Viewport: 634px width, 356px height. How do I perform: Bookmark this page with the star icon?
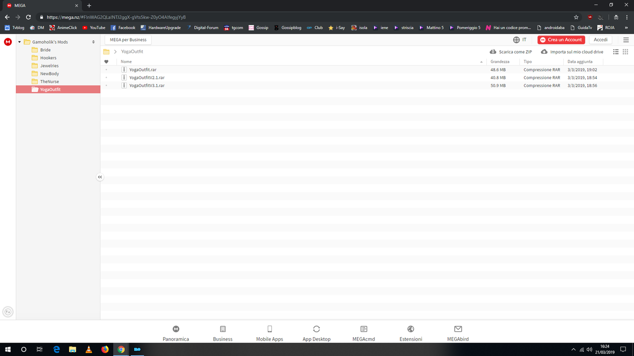click(x=576, y=17)
